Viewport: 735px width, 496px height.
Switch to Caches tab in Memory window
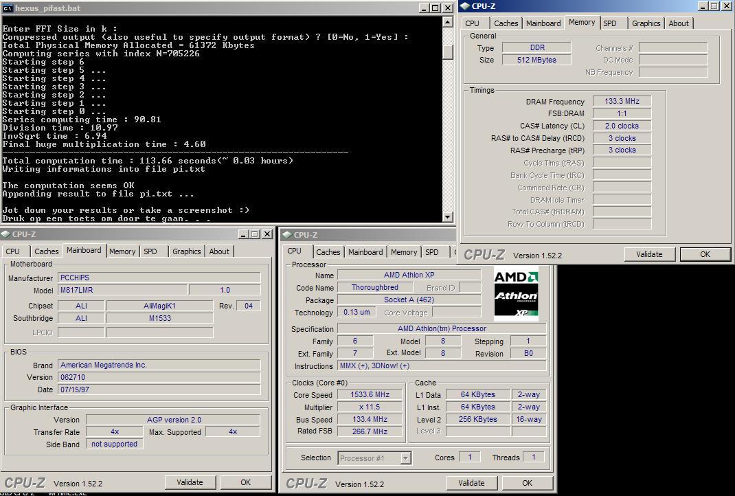coord(506,23)
